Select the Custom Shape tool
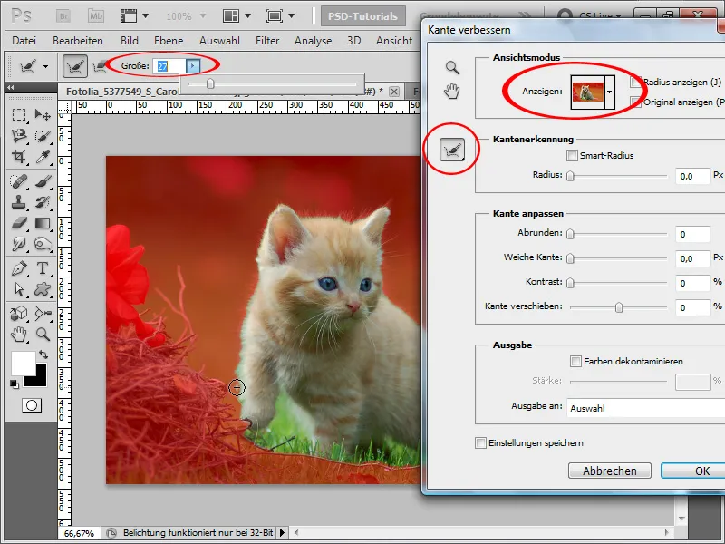Viewport: 725px width, 544px height. click(43, 289)
